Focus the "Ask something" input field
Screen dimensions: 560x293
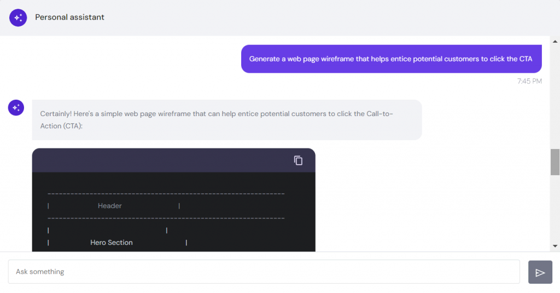coord(264,272)
